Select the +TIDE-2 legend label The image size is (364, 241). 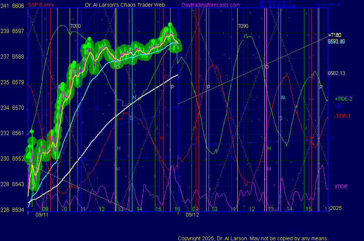[x=343, y=99]
